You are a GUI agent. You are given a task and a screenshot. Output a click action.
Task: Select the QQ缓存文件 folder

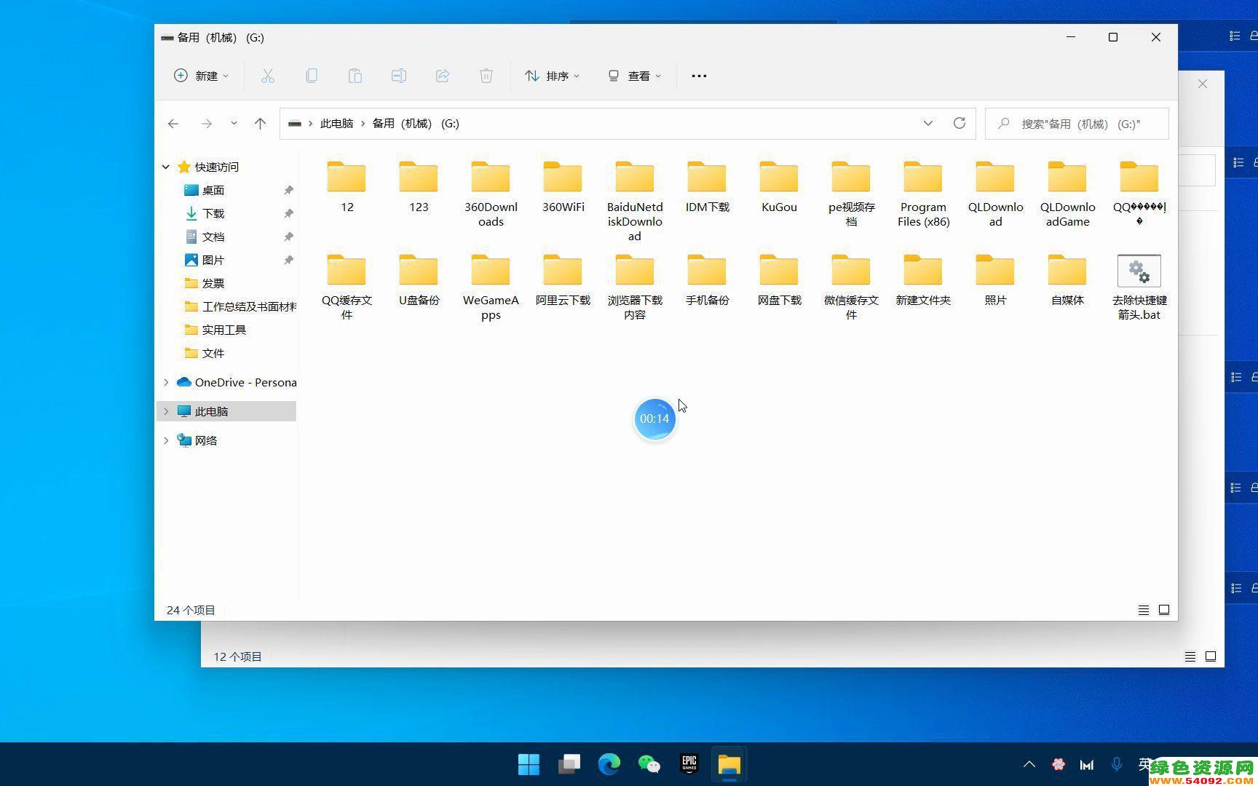click(347, 287)
